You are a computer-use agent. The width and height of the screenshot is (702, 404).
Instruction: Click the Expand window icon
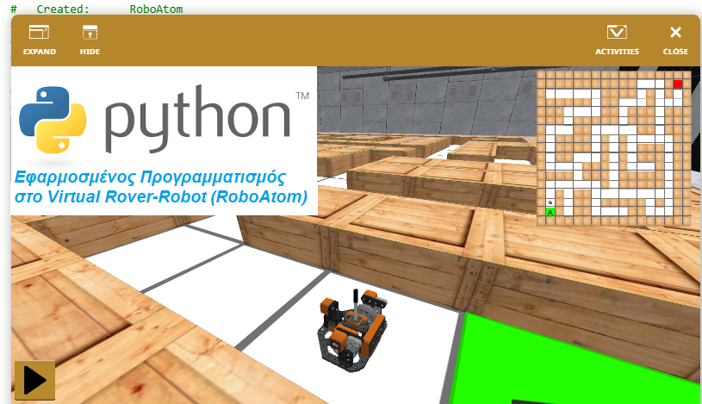coord(39,33)
